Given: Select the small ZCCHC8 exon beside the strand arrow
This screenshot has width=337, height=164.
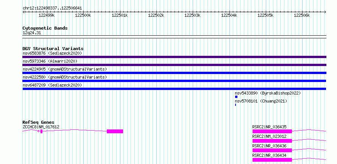Looking at the screenshot, I should (x=42, y=131).
